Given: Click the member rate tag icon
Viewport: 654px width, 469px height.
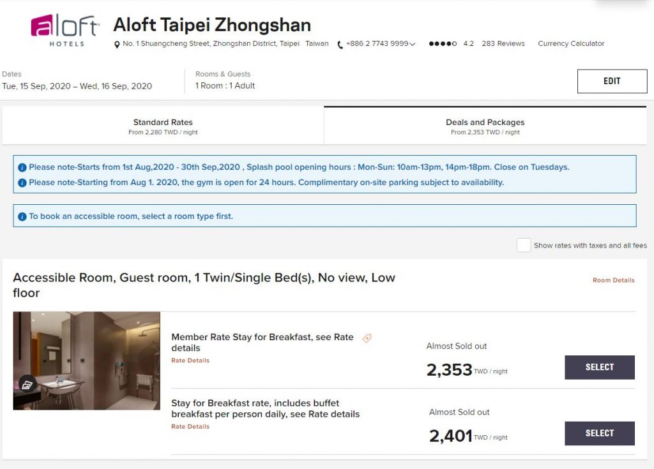Looking at the screenshot, I should click(x=367, y=338).
